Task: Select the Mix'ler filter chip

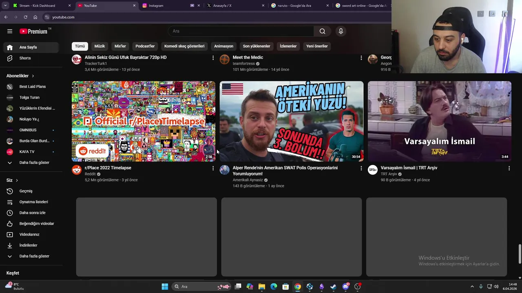Action: pyautogui.click(x=120, y=46)
